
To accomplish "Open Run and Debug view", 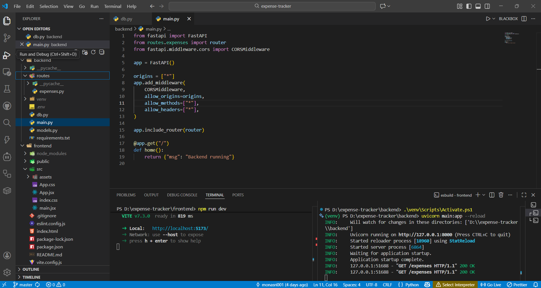I will 7,55.
